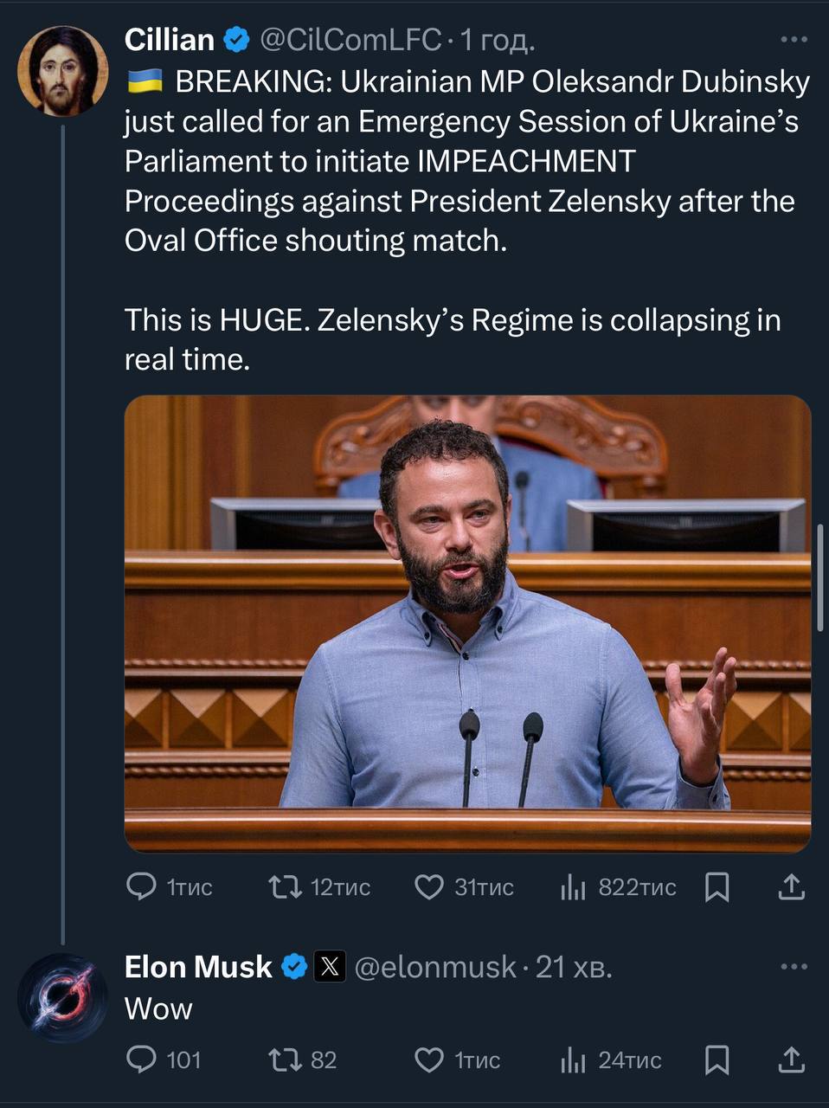Reply to Elon Musk's Wow tweet
Image resolution: width=829 pixels, height=1108 pixels.
point(142,1060)
